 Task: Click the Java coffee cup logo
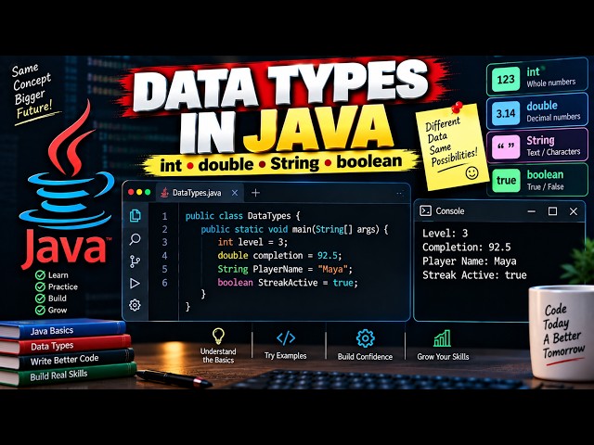pyautogui.click(x=67, y=167)
